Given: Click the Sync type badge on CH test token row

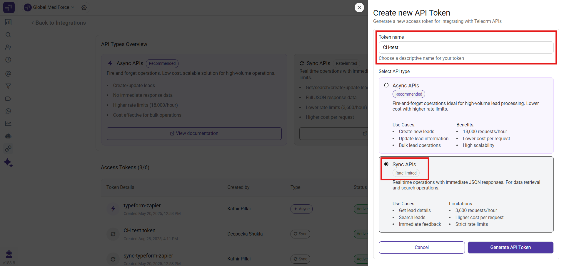Looking at the screenshot, I should pos(300,234).
